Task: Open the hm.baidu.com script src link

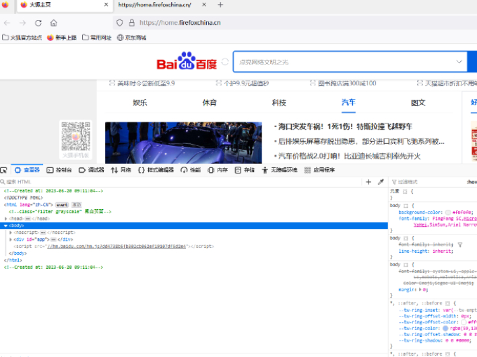Action: [117, 247]
